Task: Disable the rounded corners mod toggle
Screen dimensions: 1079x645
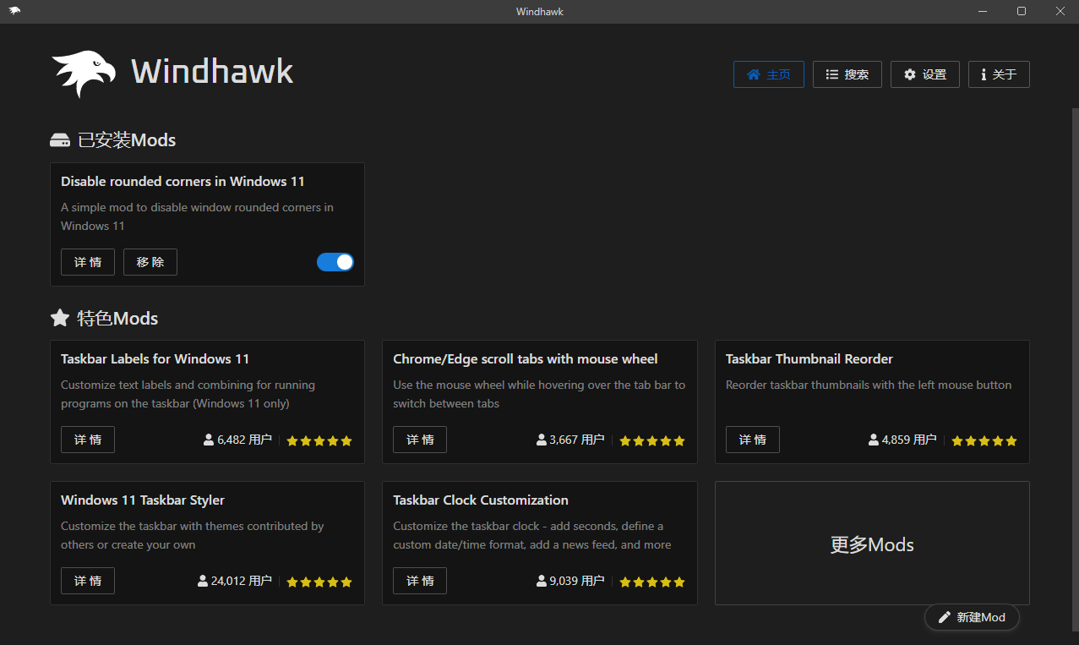Action: tap(335, 262)
